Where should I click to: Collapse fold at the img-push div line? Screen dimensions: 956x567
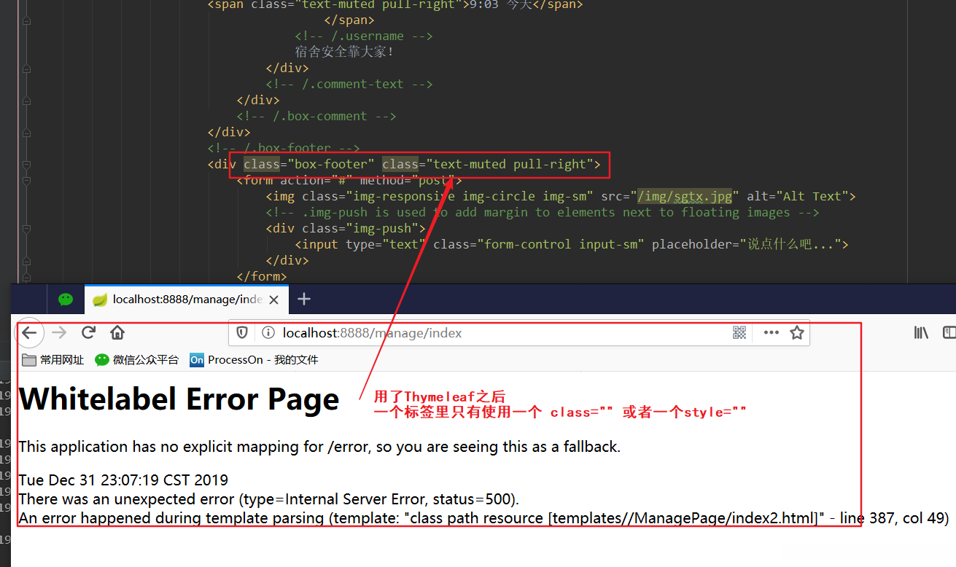pyautogui.click(x=27, y=229)
